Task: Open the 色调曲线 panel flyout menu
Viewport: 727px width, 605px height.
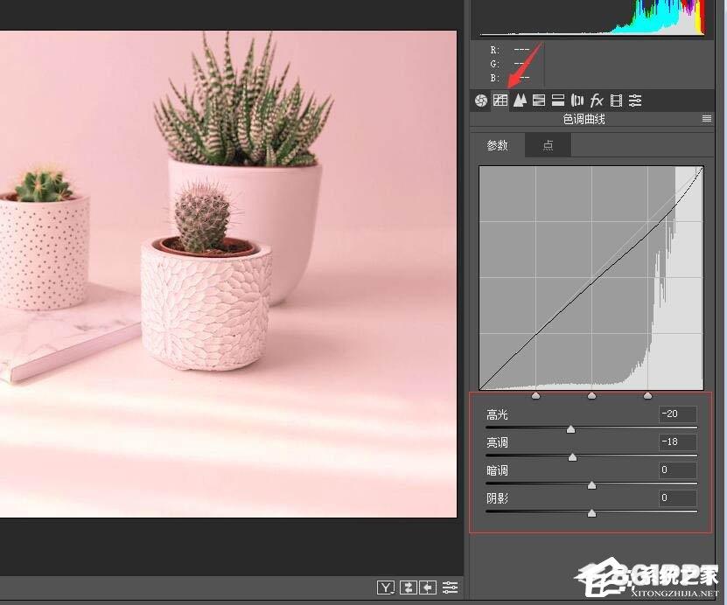Action: pos(707,119)
